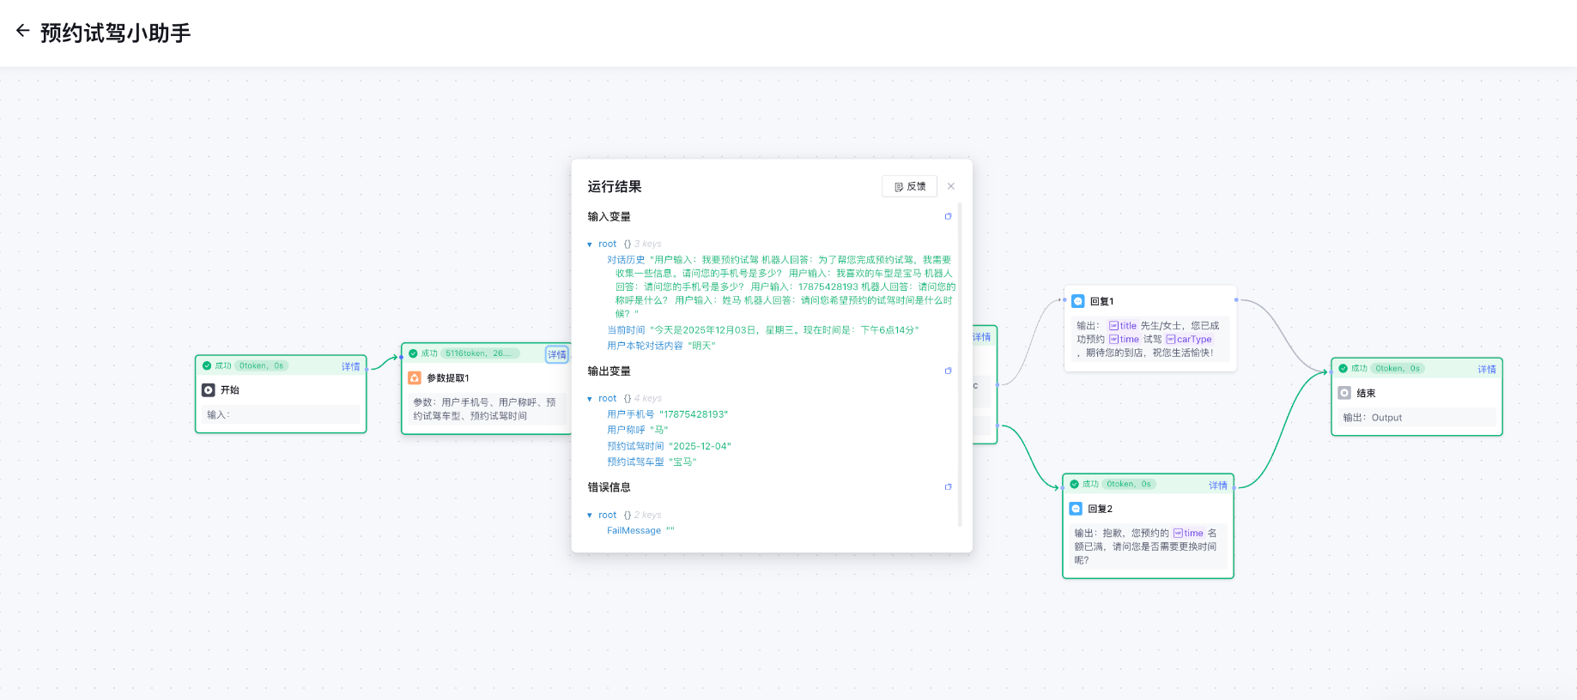Image resolution: width=1577 pixels, height=700 pixels.
Task: Copy the 错误信息 section content
Action: click(949, 486)
